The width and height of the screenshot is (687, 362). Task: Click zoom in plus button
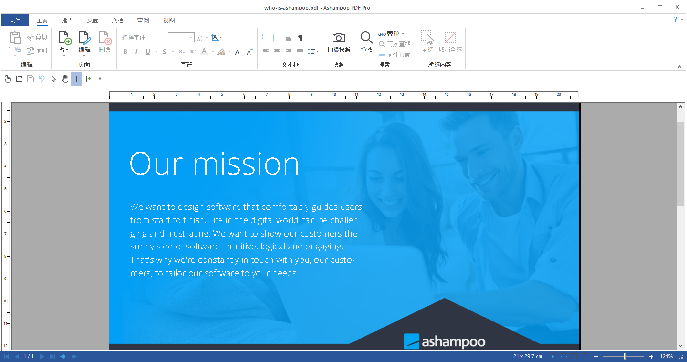651,357
